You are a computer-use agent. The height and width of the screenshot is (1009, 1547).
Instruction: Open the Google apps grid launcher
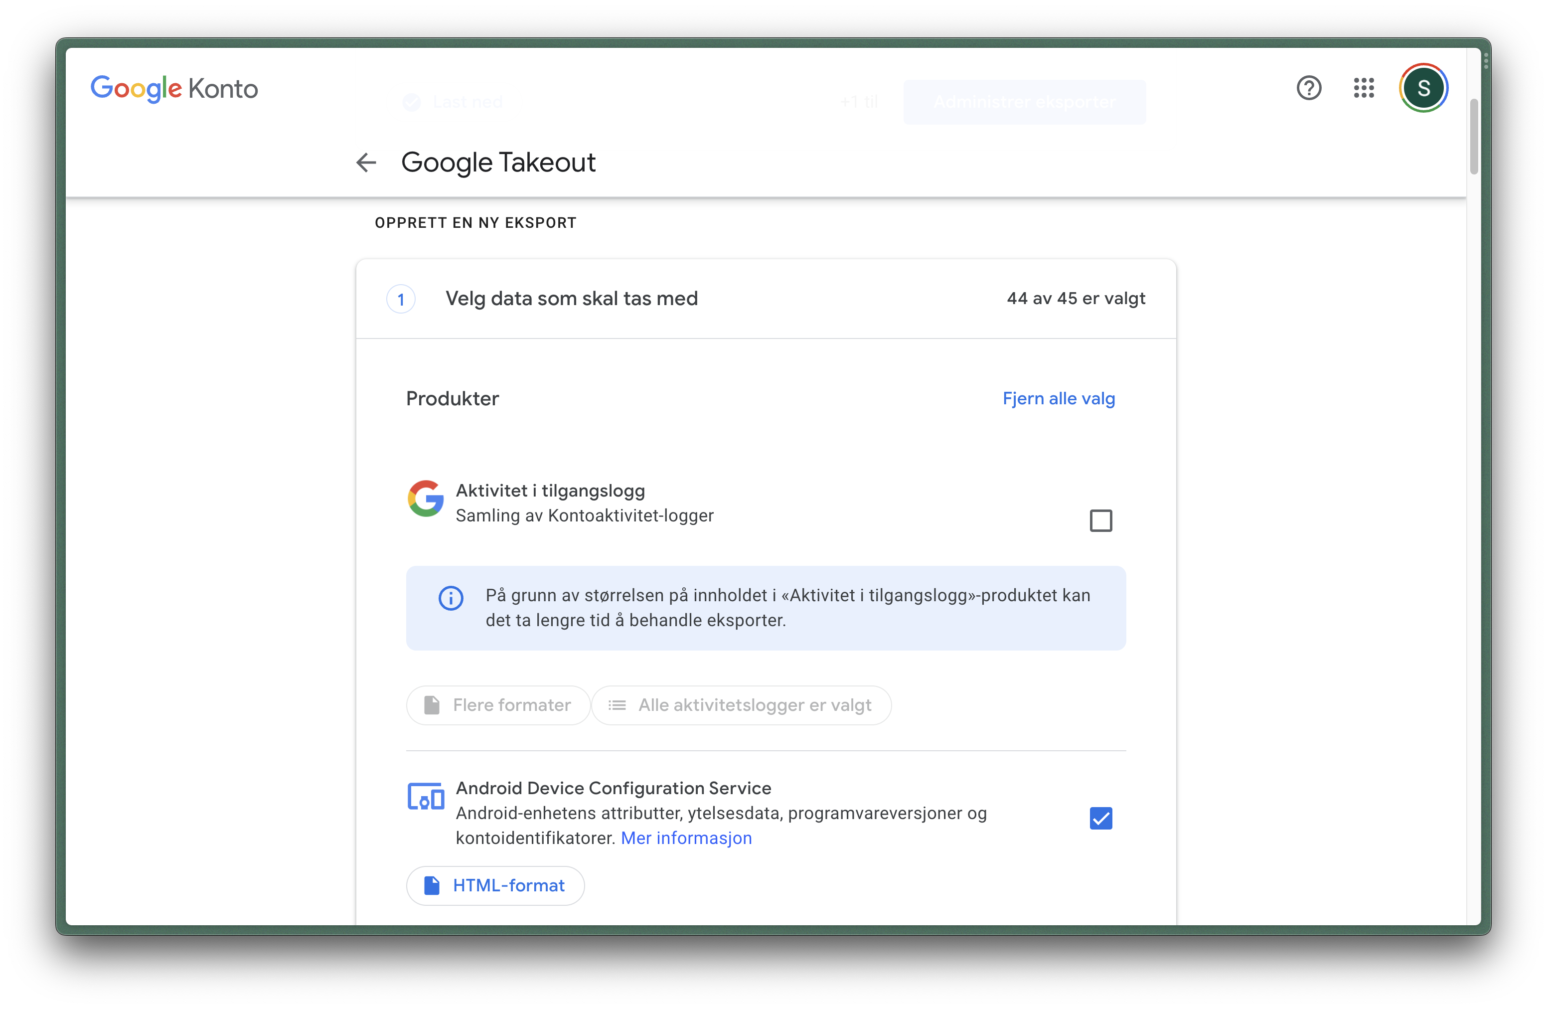click(1364, 88)
